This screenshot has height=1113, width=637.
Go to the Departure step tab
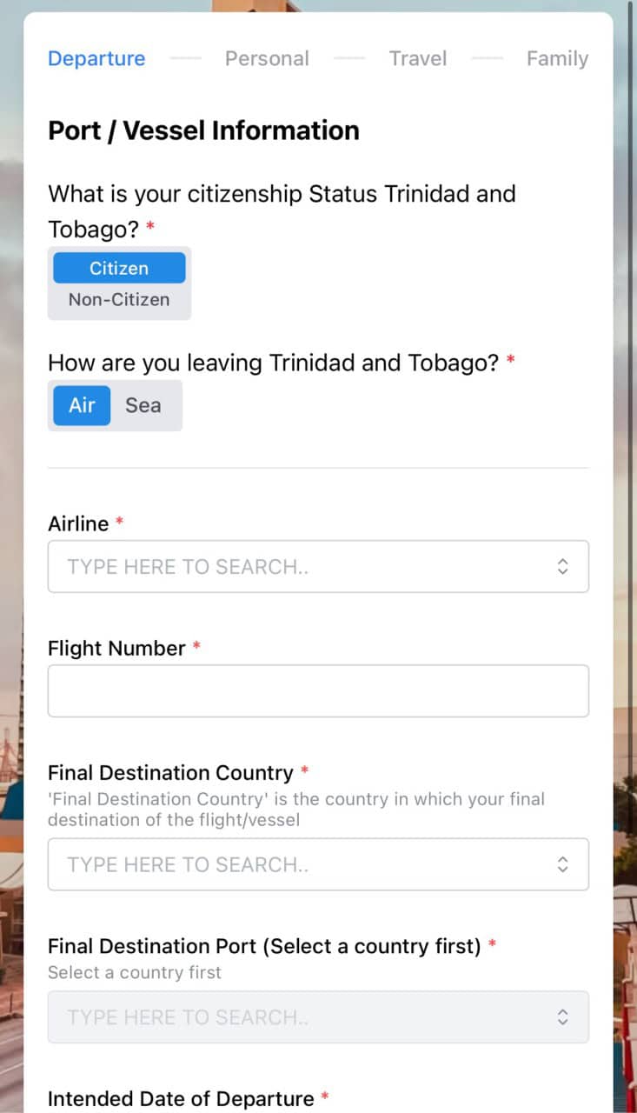click(x=96, y=58)
